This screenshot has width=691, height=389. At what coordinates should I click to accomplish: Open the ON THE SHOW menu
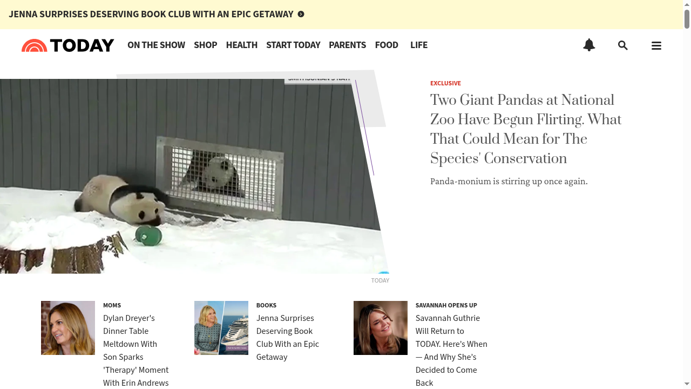[156, 45]
